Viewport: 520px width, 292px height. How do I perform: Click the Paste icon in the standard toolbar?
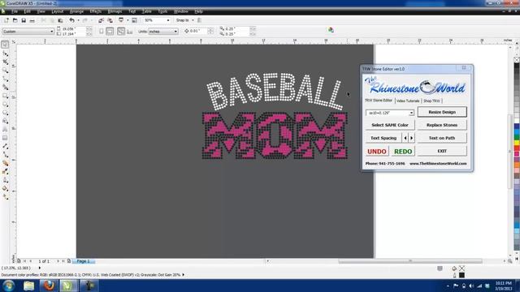(x=60, y=20)
